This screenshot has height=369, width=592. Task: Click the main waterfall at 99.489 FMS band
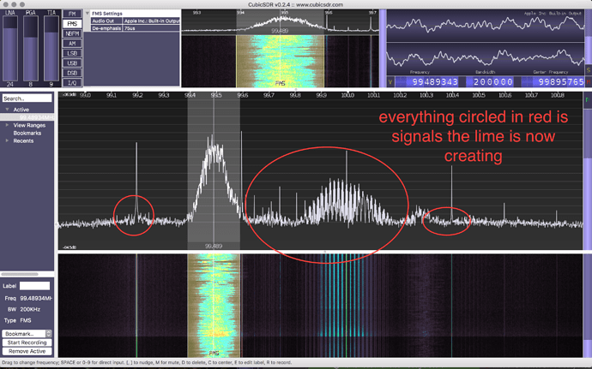pyautogui.click(x=214, y=306)
